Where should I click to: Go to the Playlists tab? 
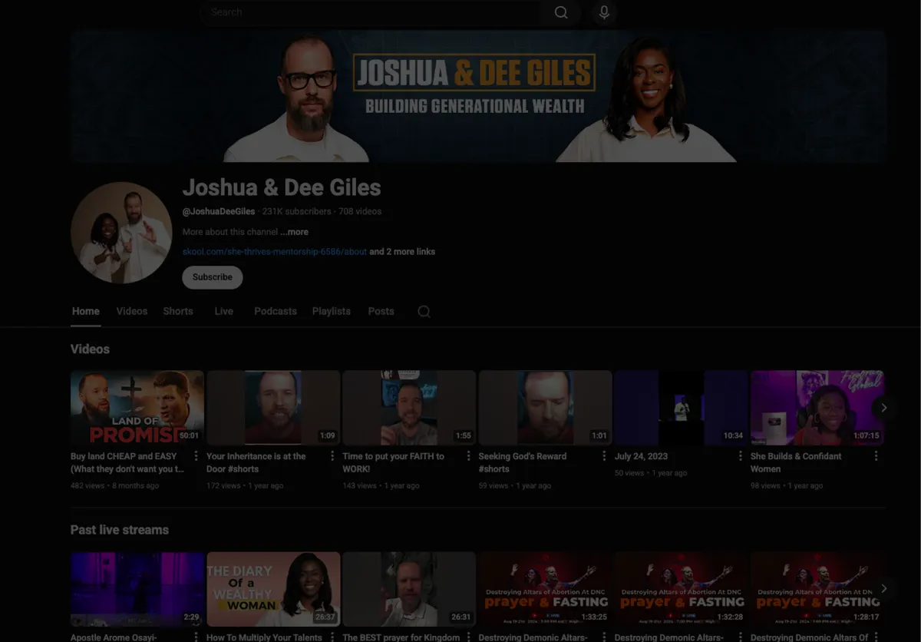coord(332,312)
